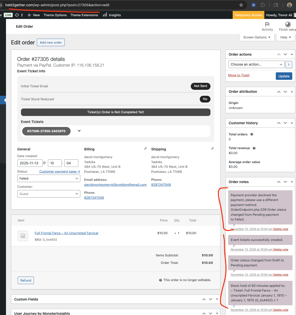Open the Choose an action dropdown
Image resolution: width=296 pixels, height=315 pixels.
(x=256, y=65)
